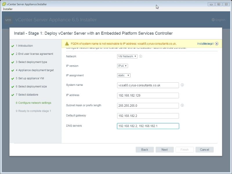This screenshot has height=174, width=232.
Task: Open the VM Network dropdown
Action: (127, 56)
